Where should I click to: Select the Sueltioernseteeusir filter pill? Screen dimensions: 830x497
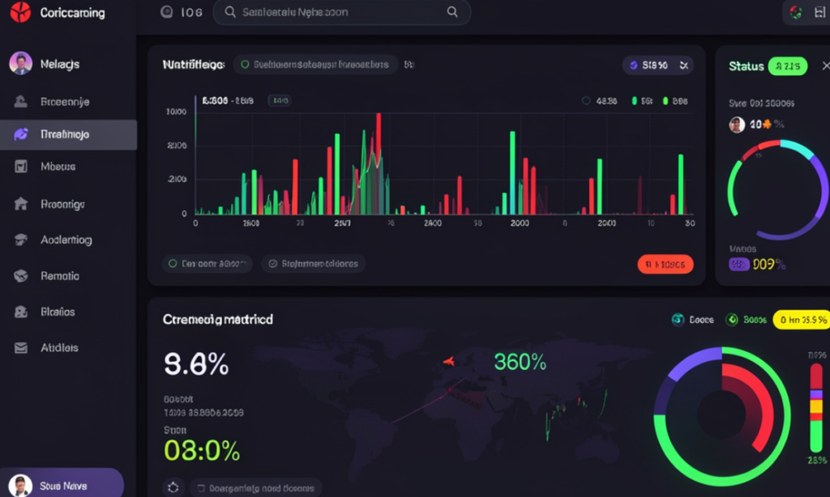[x=315, y=65]
